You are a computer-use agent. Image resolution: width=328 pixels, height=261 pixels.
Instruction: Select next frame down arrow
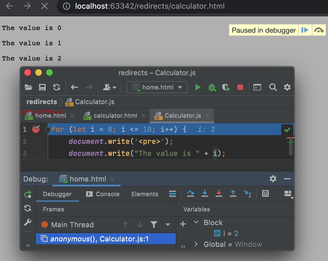click(x=140, y=224)
